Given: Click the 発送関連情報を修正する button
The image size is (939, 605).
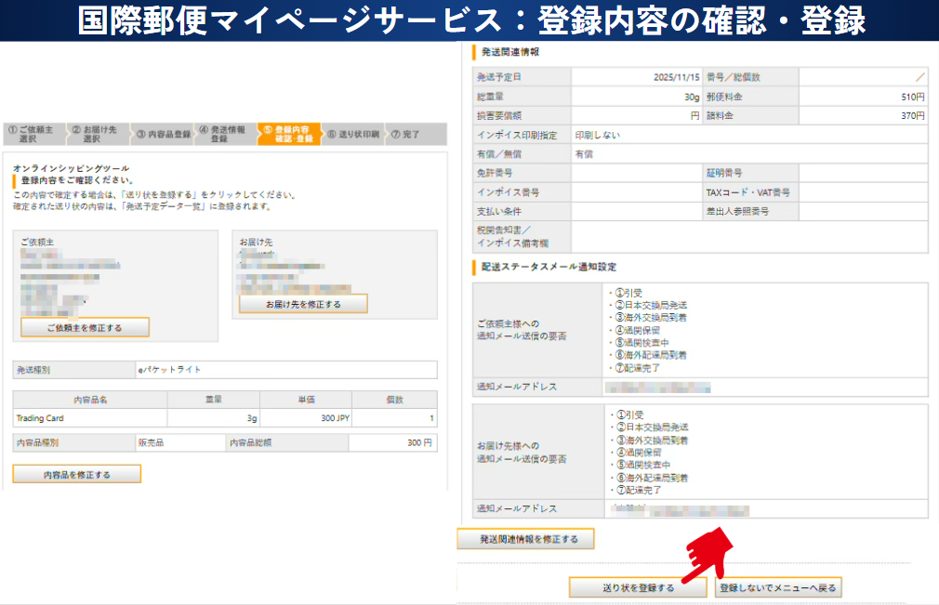Looking at the screenshot, I should pyautogui.click(x=525, y=539).
